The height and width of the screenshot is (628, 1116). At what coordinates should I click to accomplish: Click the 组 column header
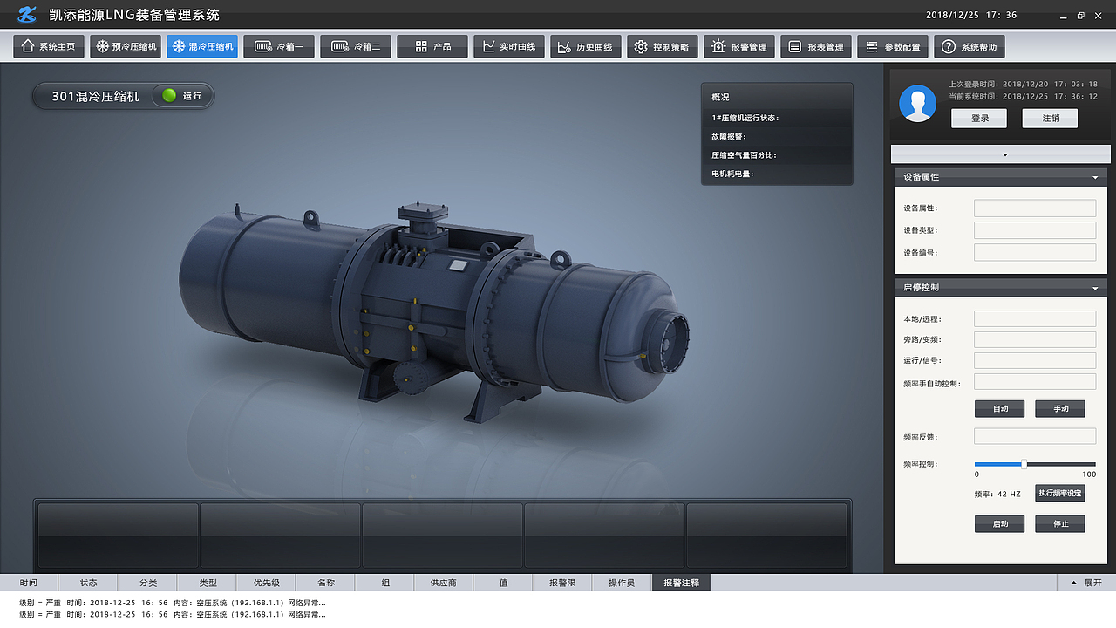pos(385,583)
